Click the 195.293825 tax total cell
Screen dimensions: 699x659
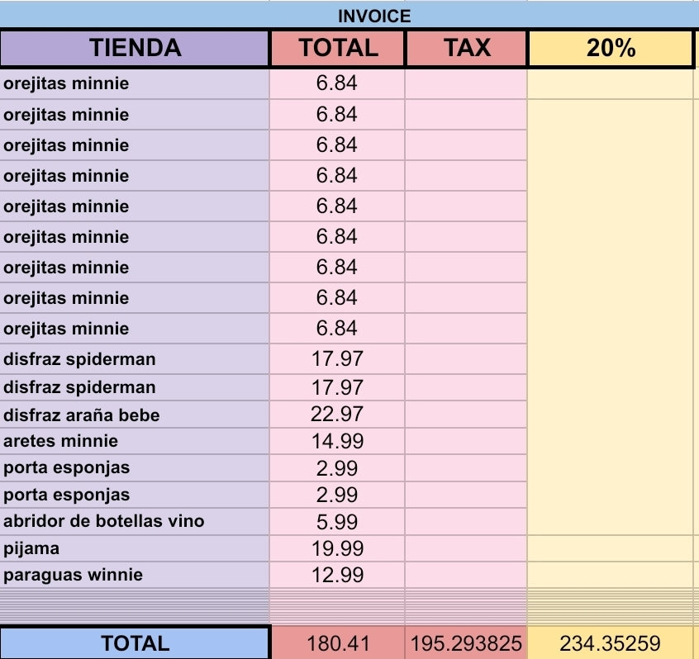(x=466, y=643)
